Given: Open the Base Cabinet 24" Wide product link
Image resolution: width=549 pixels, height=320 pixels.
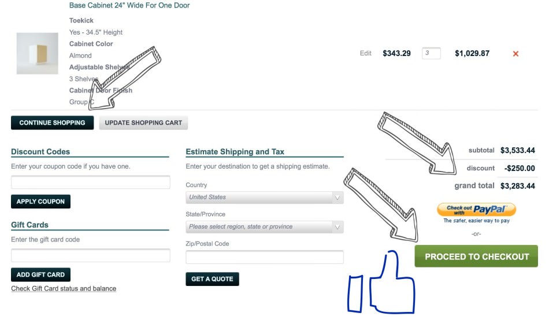Looking at the screenshot, I should [x=129, y=5].
